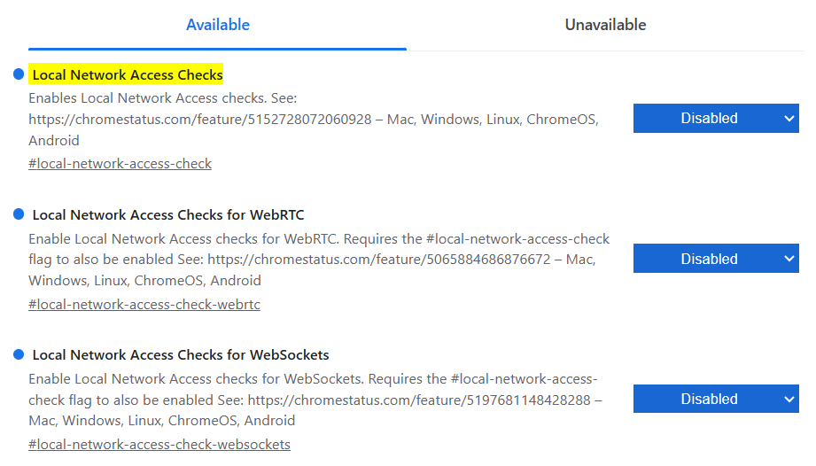Expand the WebRTC checks Disabled dropdown
The image size is (816, 466).
pyautogui.click(x=716, y=259)
